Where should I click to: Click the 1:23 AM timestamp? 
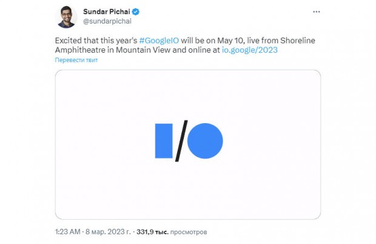pyautogui.click(x=68, y=232)
